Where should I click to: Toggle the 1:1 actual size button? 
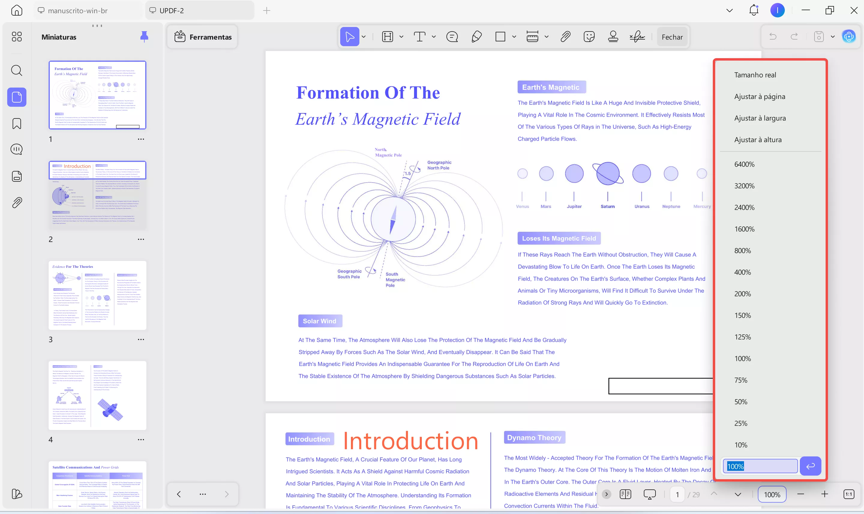pos(848,494)
